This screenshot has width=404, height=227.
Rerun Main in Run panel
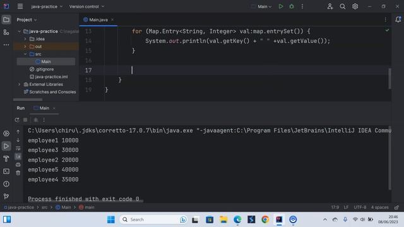click(17, 120)
